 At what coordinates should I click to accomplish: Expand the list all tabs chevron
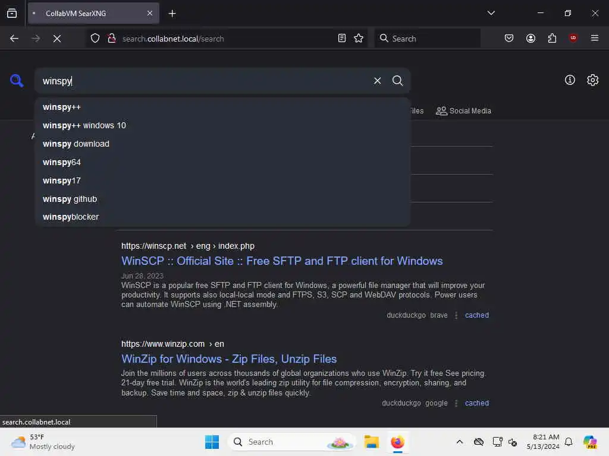pos(491,13)
